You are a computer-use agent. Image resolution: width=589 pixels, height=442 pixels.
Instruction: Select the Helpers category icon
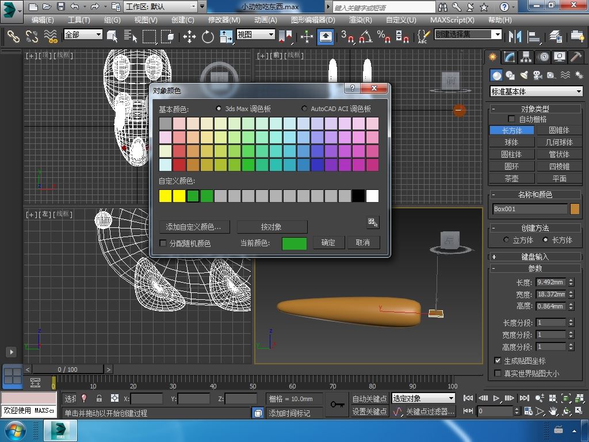(551, 75)
